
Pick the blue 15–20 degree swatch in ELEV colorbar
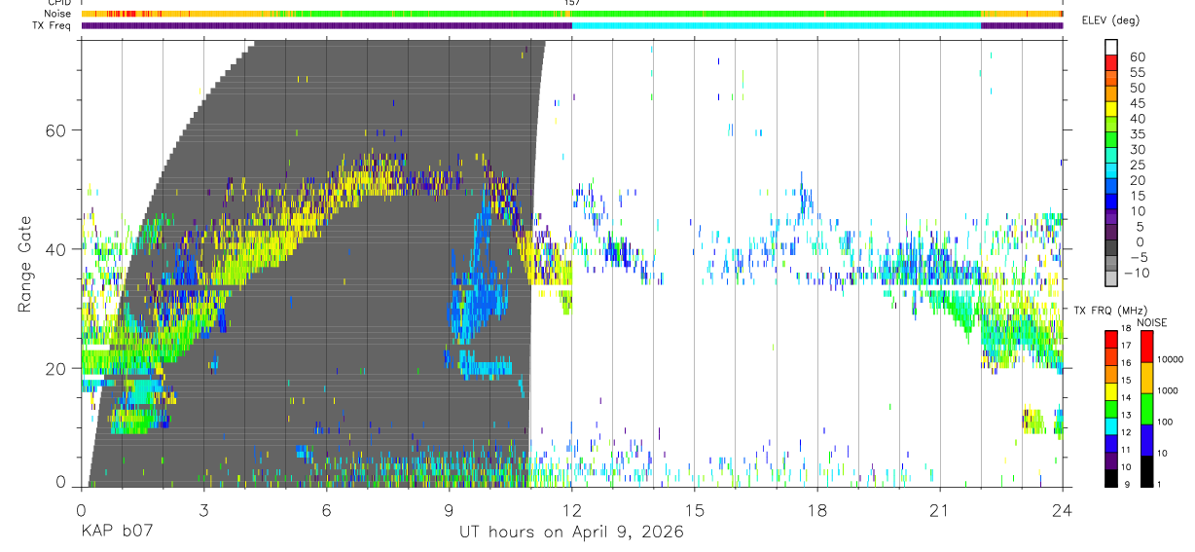tap(1112, 188)
